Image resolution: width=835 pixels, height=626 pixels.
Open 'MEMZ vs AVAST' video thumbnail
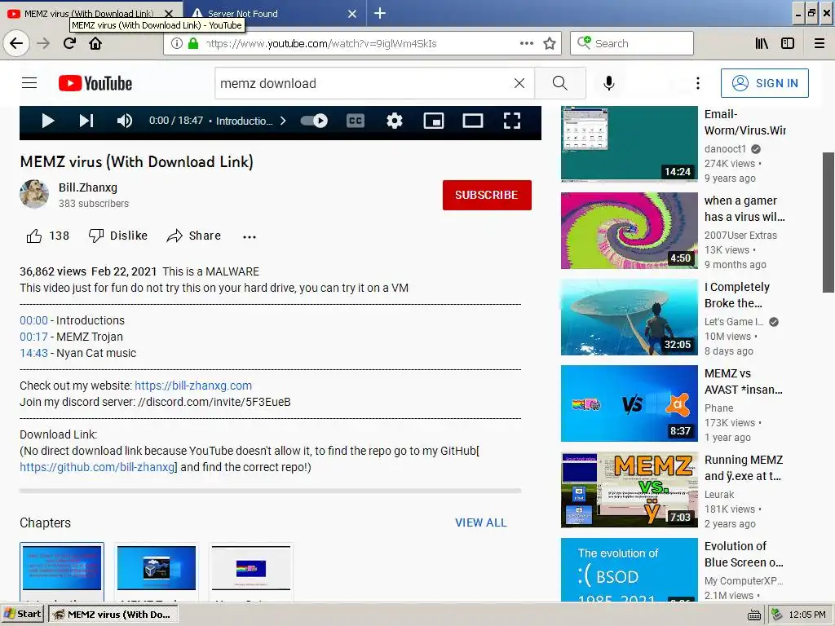point(630,403)
